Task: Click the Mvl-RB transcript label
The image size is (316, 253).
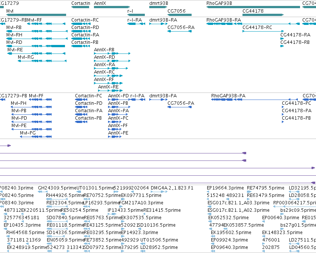Action: click(x=14, y=27)
